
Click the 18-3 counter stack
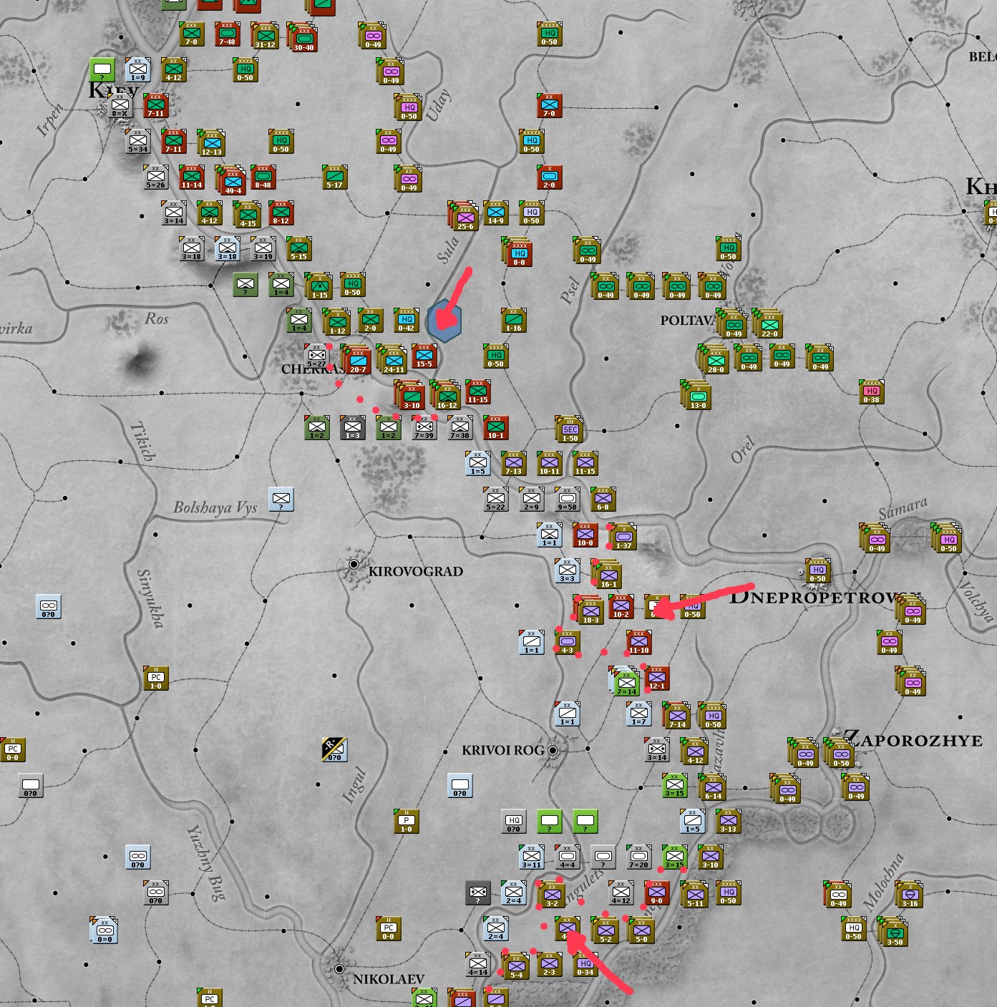(x=588, y=610)
